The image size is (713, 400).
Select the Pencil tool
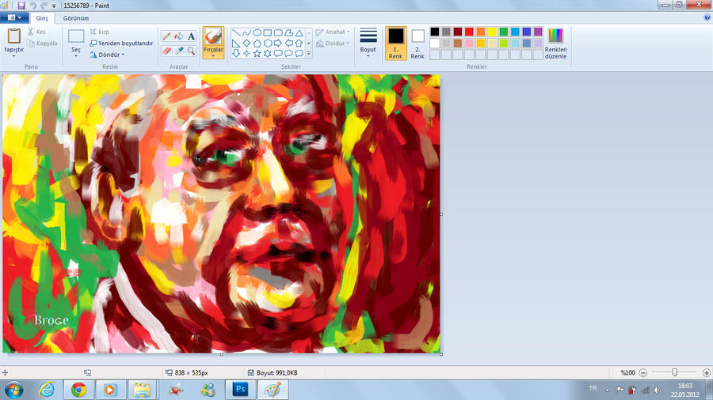click(x=166, y=36)
